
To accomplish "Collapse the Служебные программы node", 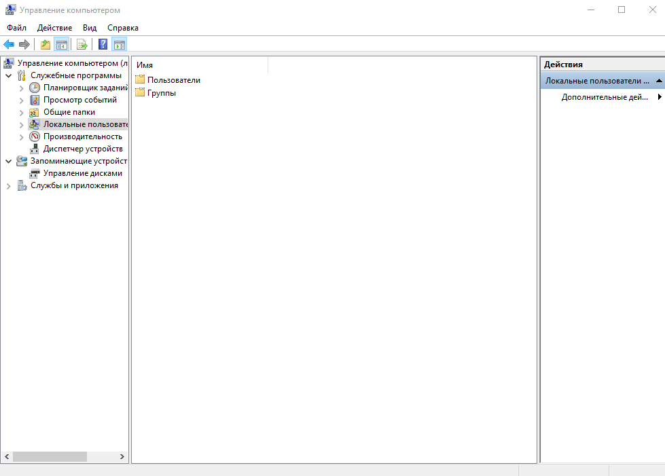I will 8,76.
